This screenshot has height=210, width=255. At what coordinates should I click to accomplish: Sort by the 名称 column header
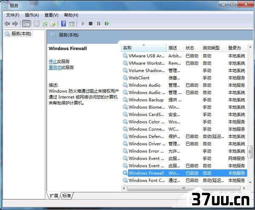144,48
